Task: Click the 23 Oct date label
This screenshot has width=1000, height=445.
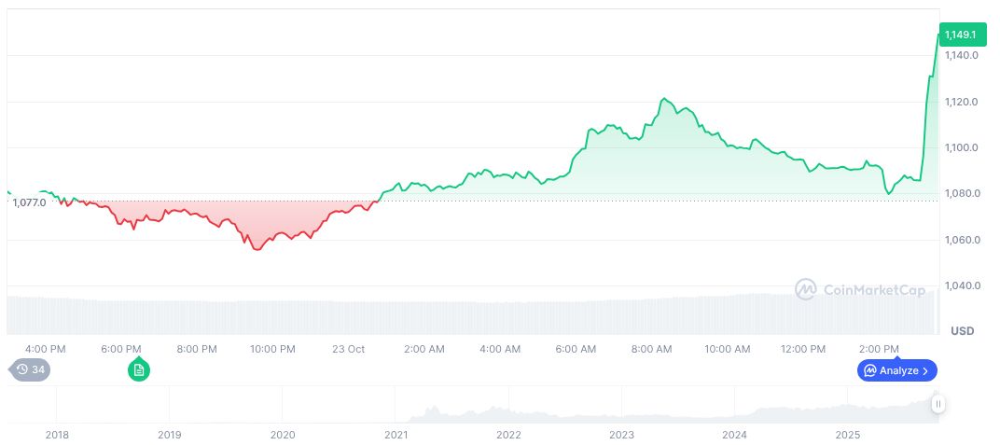Action: click(x=348, y=349)
